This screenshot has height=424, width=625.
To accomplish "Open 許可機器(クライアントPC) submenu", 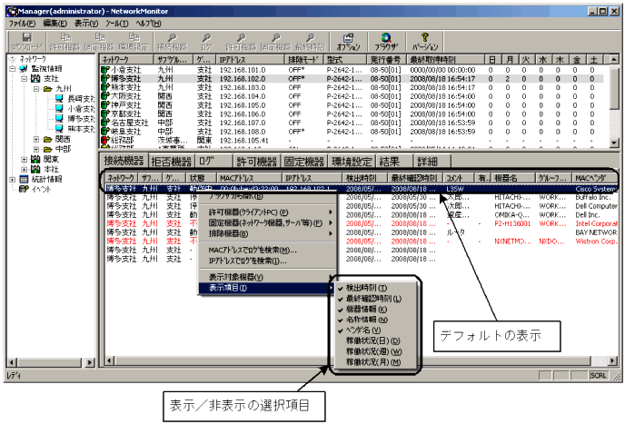I will tap(267, 212).
